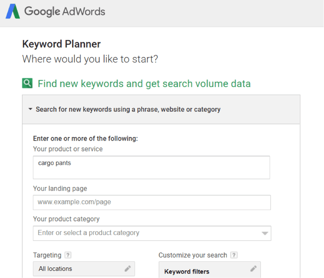Viewport: 324px width, 278px height.
Task: Open the Keyword filters setting
Action: pyautogui.click(x=210, y=270)
